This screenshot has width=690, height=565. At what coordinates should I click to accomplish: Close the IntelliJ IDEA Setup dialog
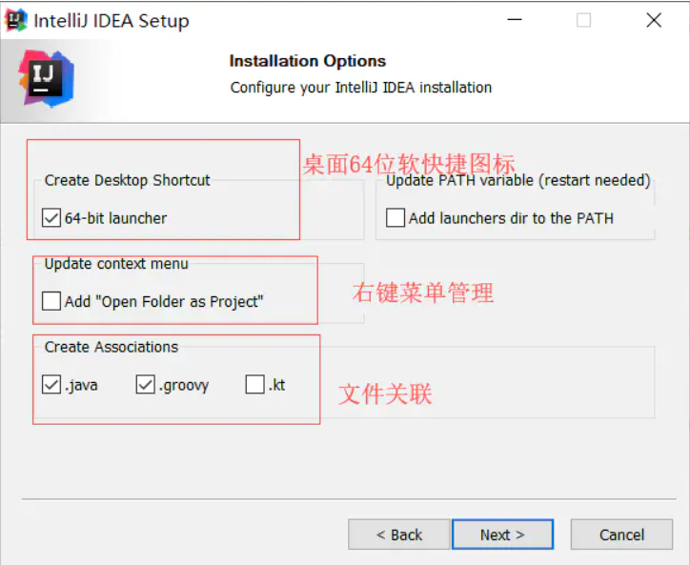654,20
